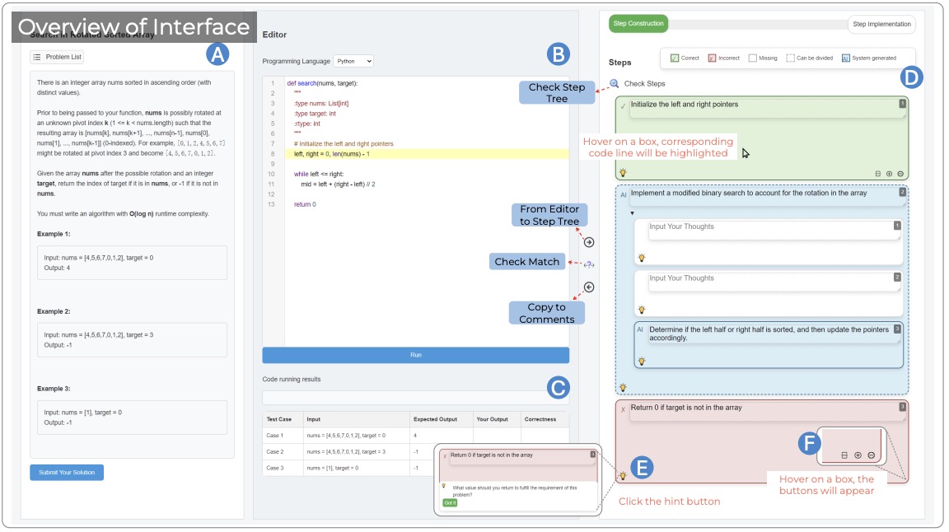Select the Step Construction stage
The image size is (949, 532).
pos(638,24)
